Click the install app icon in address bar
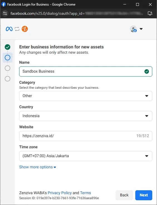Screen dimensions: 157x205 pos(150,13)
